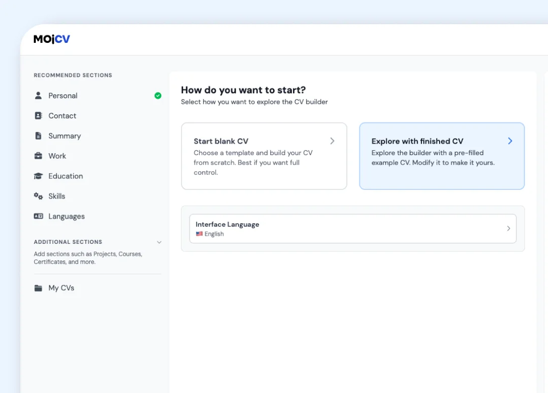Click the US flag icon beside English

coord(199,234)
